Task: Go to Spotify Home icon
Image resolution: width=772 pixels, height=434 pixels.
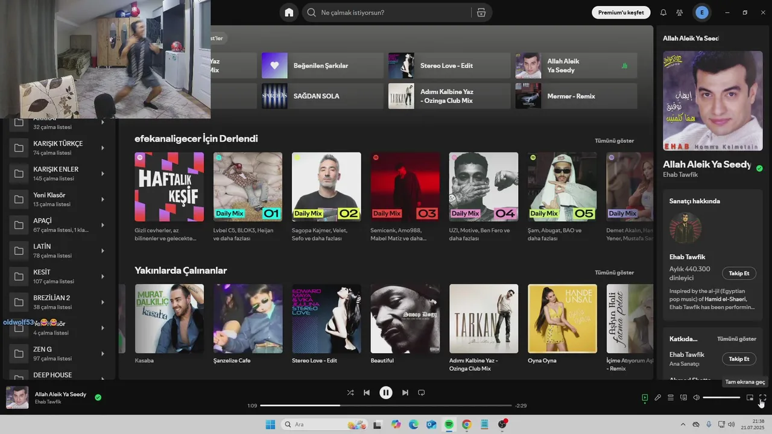Action: coord(289,13)
